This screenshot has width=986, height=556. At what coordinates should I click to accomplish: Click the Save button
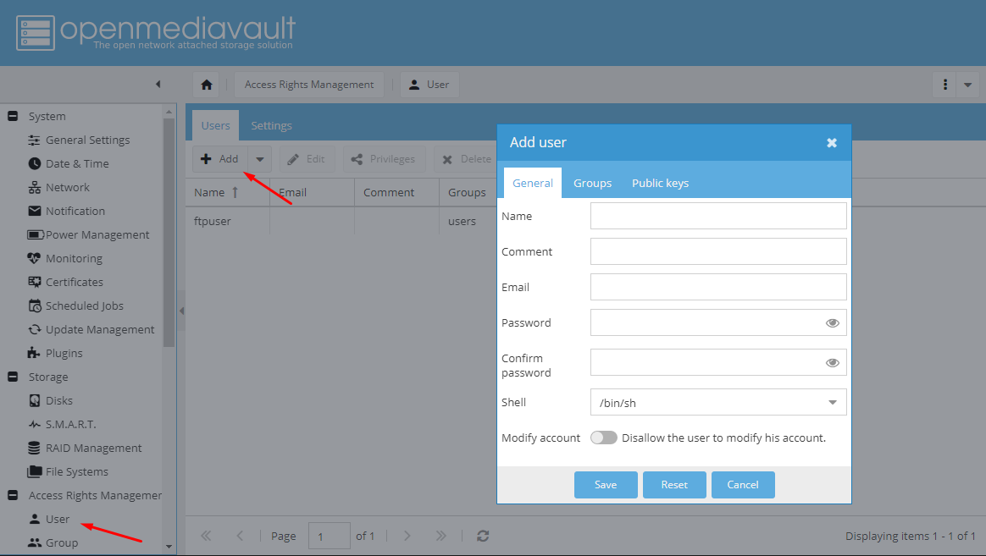click(605, 485)
